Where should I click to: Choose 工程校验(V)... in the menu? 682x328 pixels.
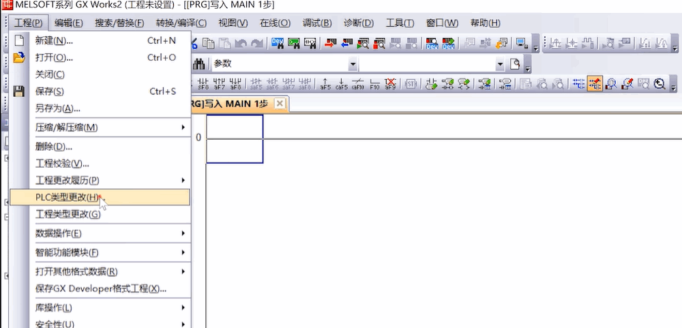point(100,164)
